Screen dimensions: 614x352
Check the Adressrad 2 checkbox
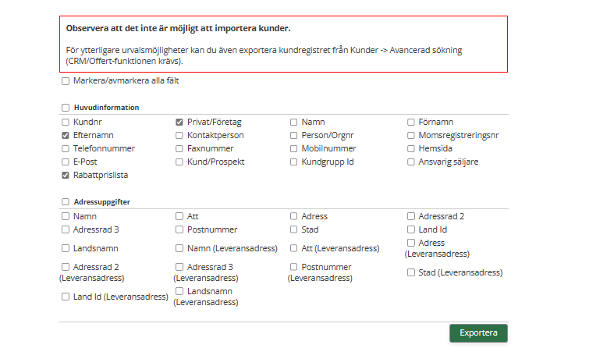pyautogui.click(x=411, y=217)
